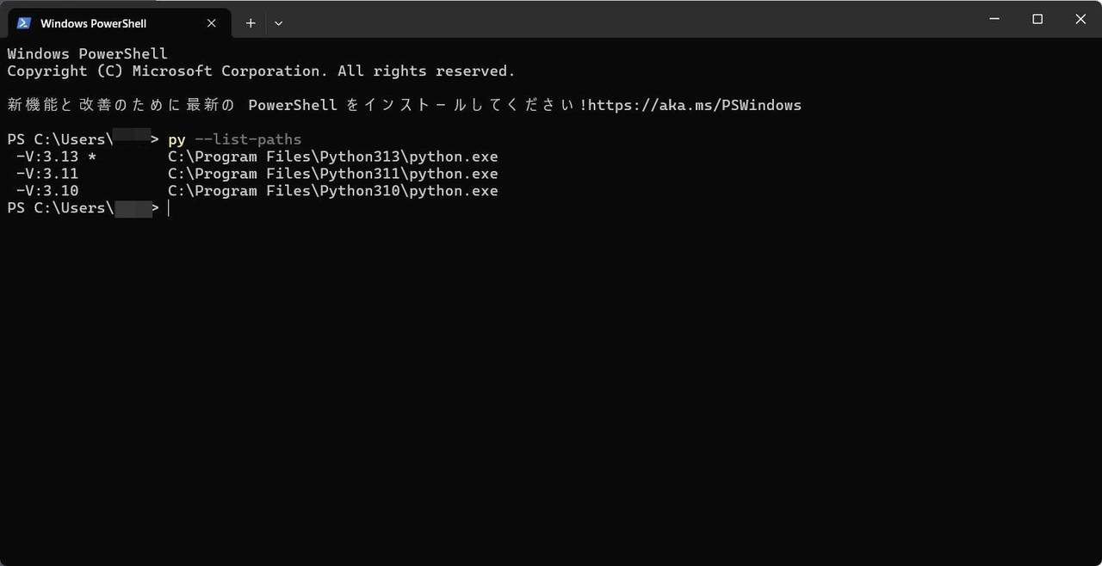1102x566 pixels.
Task: Maximize the terminal window
Action: 1037,19
